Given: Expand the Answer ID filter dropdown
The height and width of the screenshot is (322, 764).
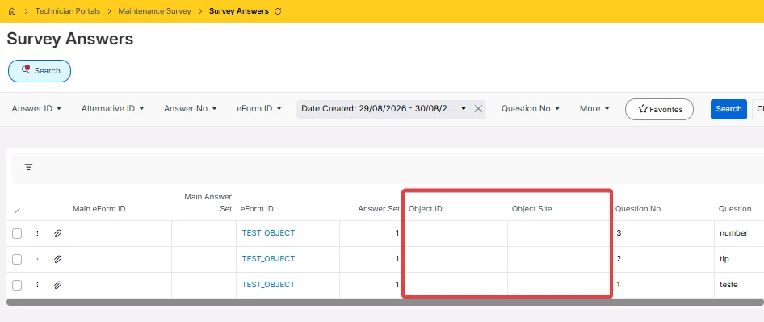Looking at the screenshot, I should pos(36,108).
